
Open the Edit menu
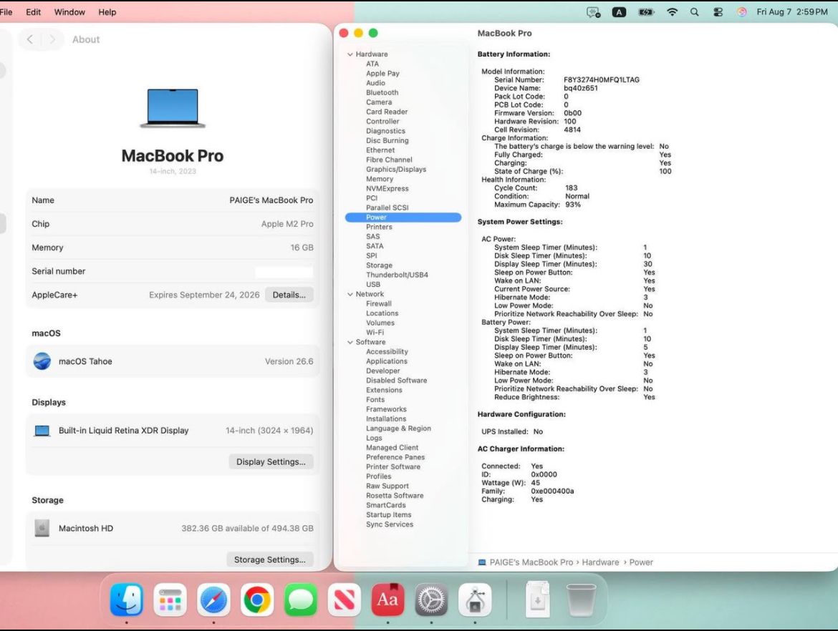[x=33, y=11]
